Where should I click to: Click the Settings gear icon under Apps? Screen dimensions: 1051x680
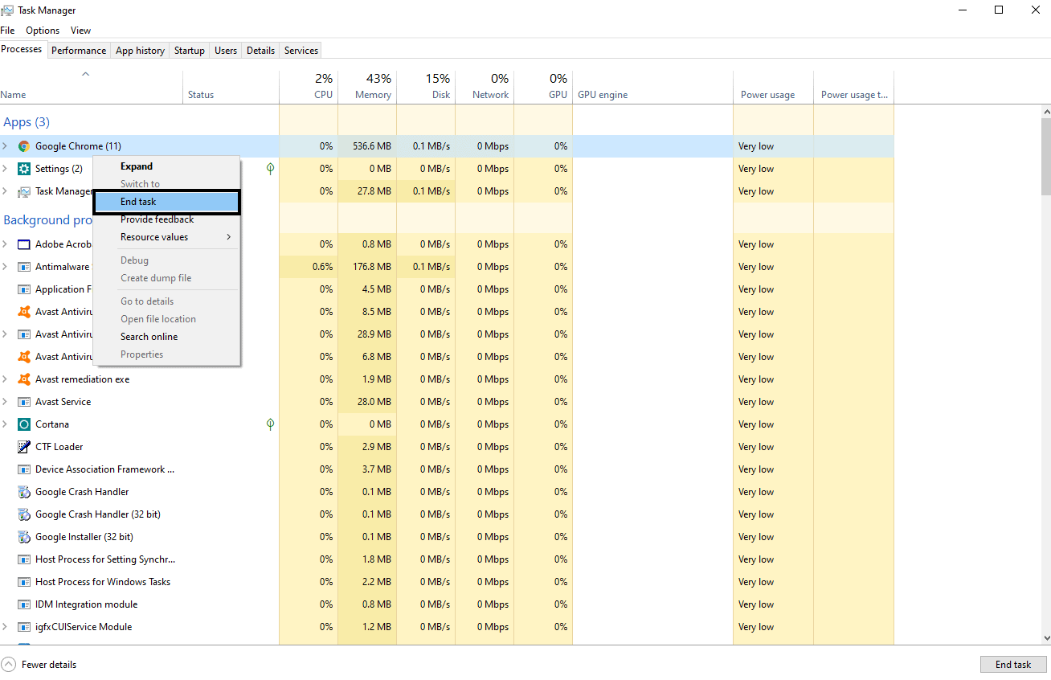[23, 168]
